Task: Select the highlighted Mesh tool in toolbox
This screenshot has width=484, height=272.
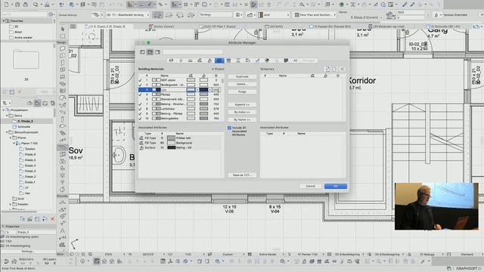Action: [x=63, y=147]
